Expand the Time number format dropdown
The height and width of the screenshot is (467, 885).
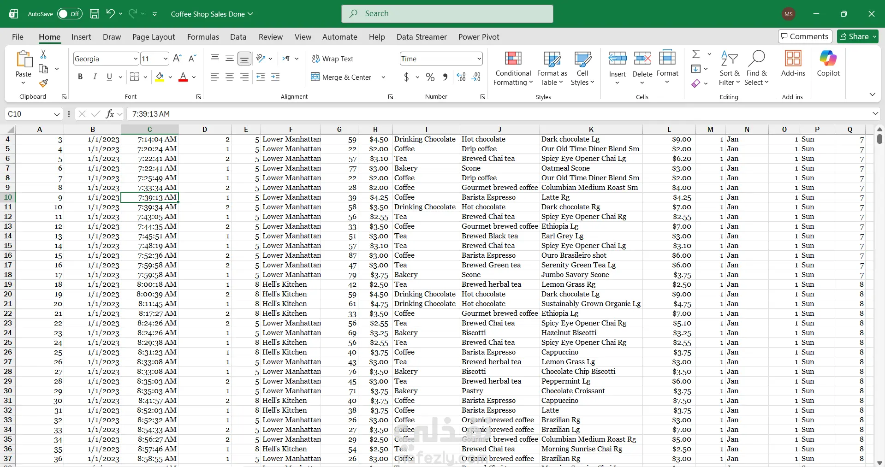pos(479,59)
